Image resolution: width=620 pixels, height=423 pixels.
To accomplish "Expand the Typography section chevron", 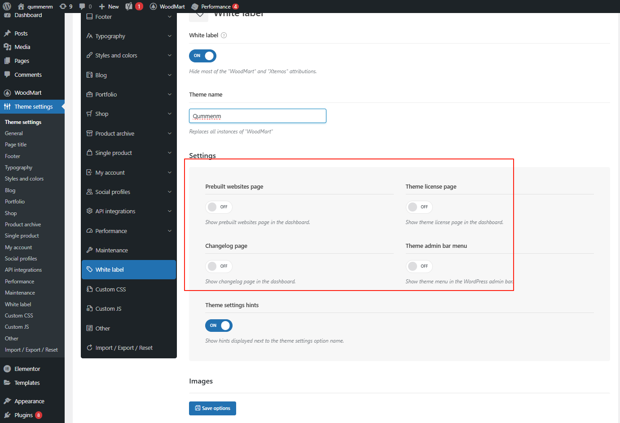I will pyautogui.click(x=169, y=36).
